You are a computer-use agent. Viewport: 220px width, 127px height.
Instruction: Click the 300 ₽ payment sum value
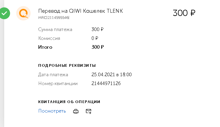click(98, 30)
